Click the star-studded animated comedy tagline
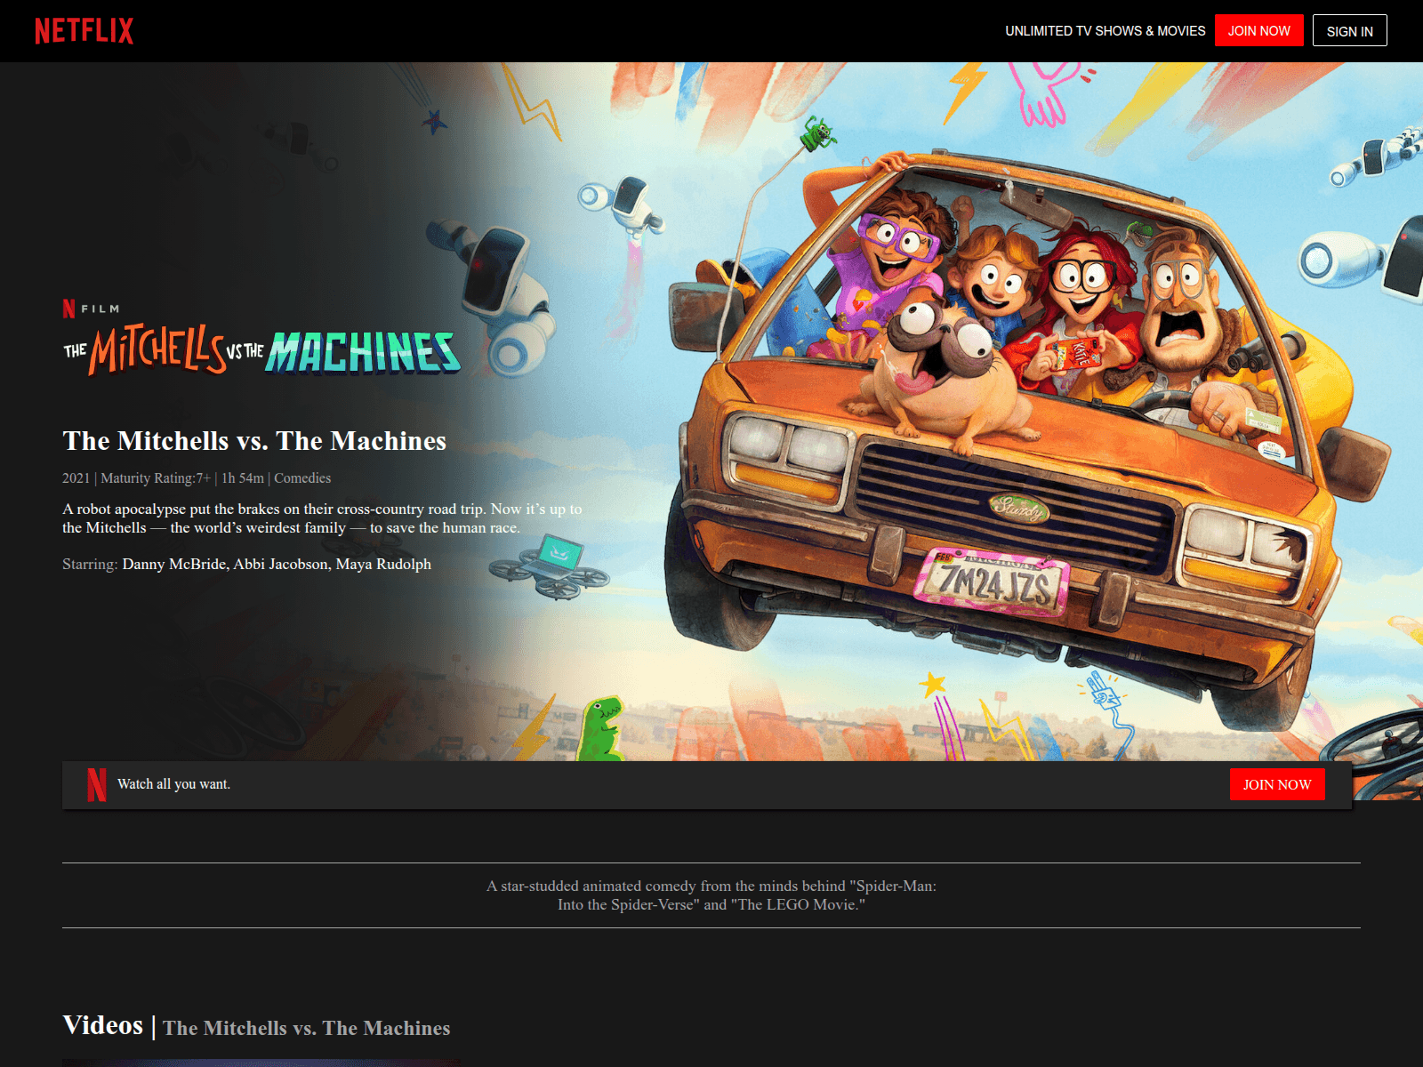1423x1067 pixels. (x=711, y=895)
